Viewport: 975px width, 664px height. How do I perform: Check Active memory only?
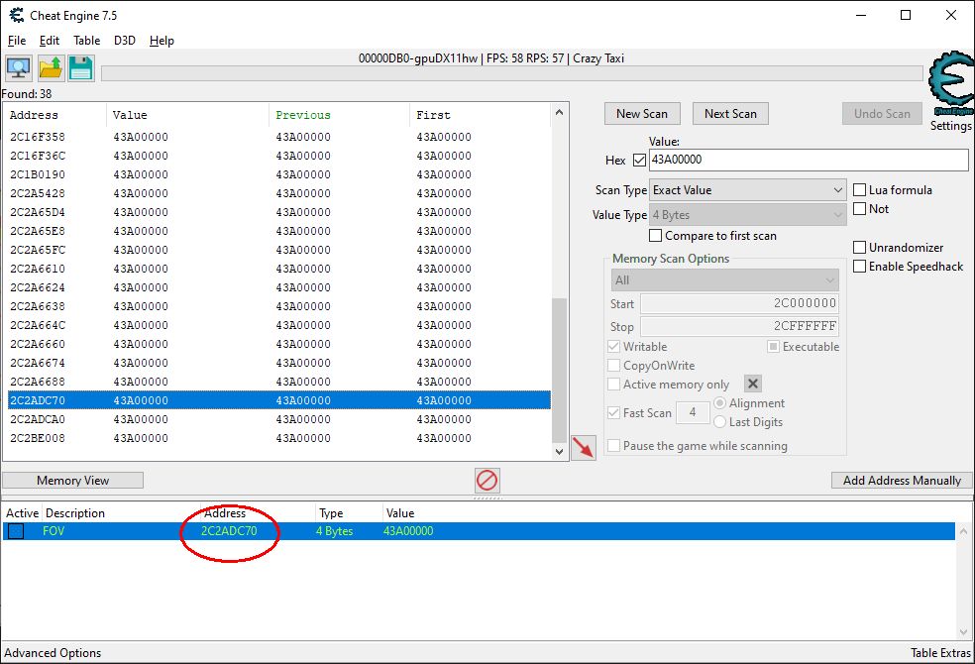pyautogui.click(x=613, y=385)
